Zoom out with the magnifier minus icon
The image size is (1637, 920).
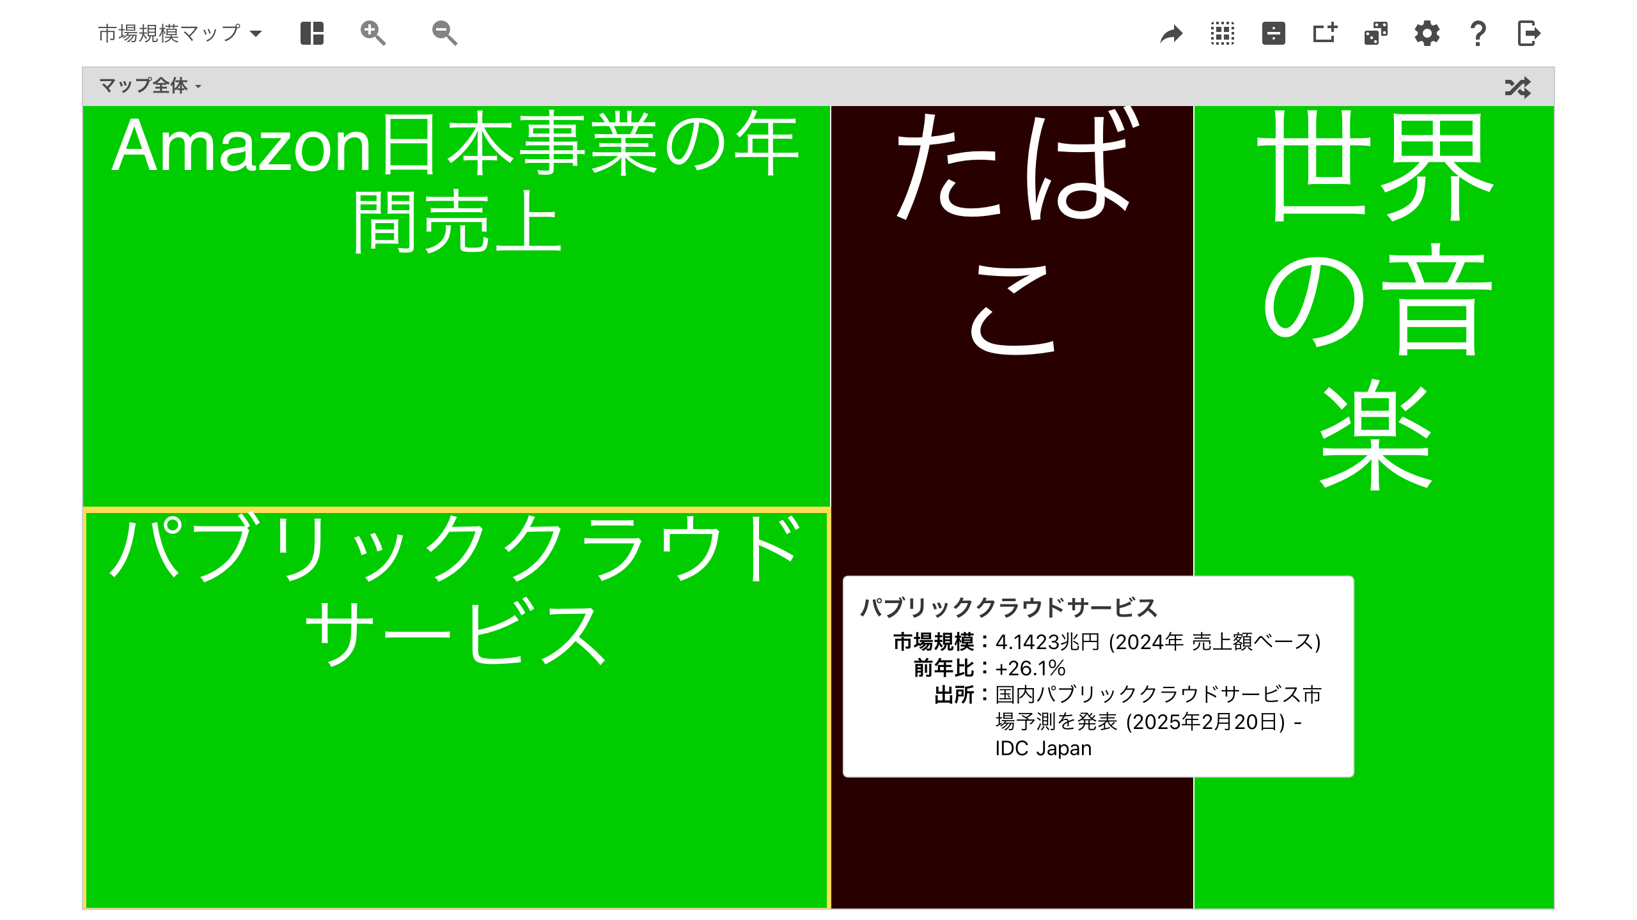tap(444, 33)
